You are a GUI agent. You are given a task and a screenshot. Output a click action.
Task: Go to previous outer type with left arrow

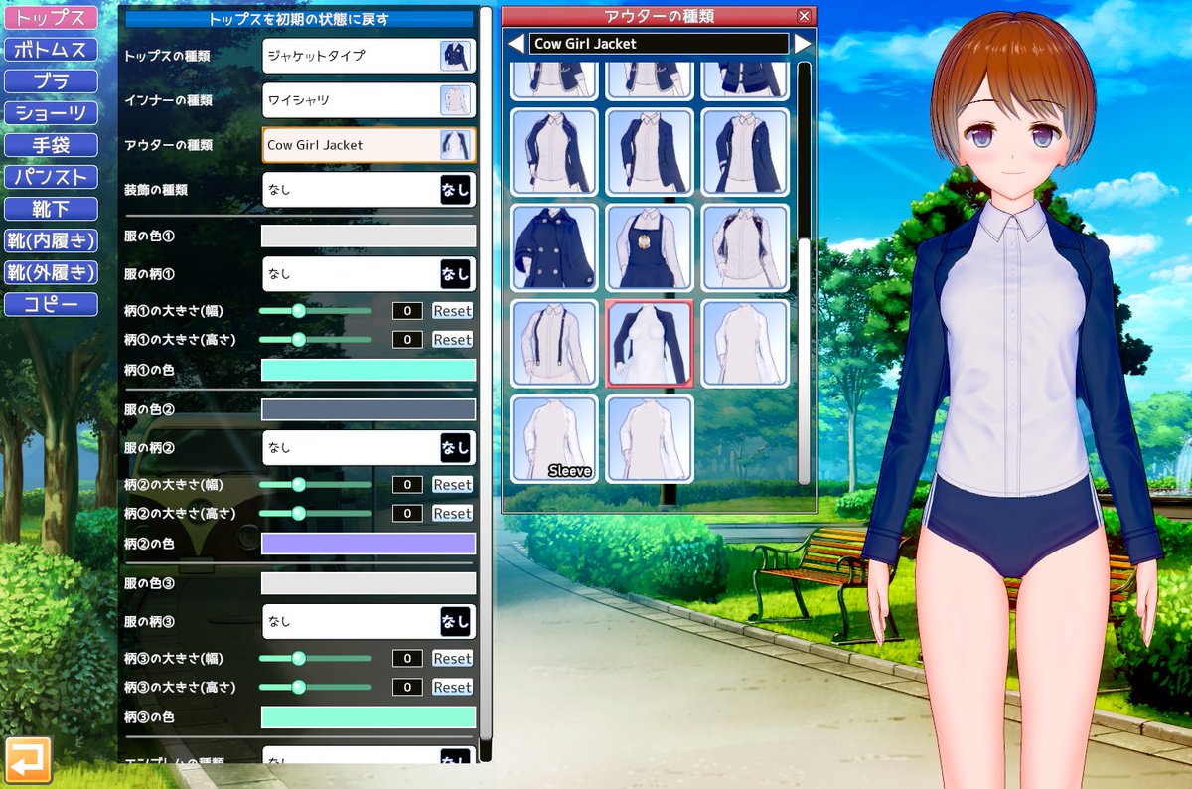pos(516,44)
